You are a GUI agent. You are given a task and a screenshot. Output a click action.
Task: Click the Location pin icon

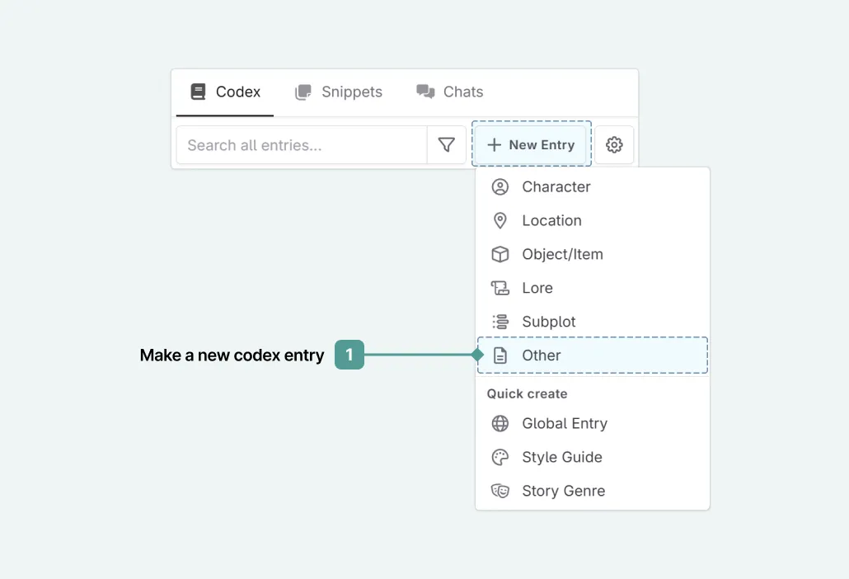(x=500, y=221)
